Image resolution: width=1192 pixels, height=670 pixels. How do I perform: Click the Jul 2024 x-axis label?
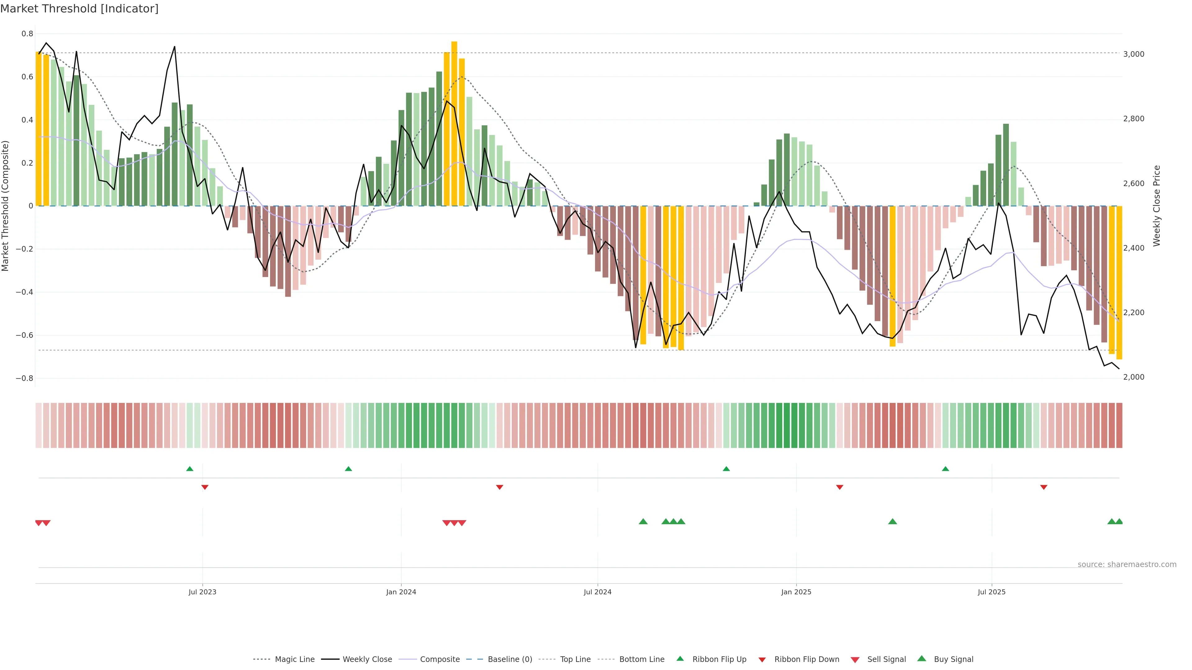[597, 592]
